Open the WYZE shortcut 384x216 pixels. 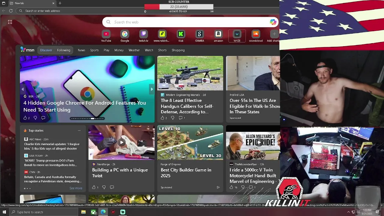coord(237,36)
